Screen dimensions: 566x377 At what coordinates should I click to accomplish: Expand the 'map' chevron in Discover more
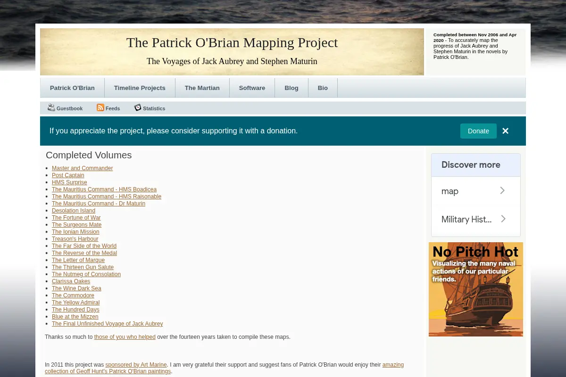tap(502, 191)
